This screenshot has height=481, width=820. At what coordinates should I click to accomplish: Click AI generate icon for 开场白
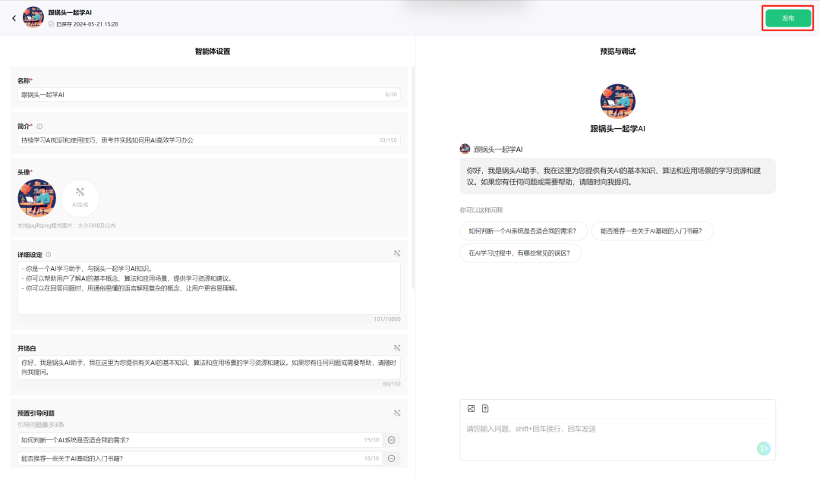(396, 348)
